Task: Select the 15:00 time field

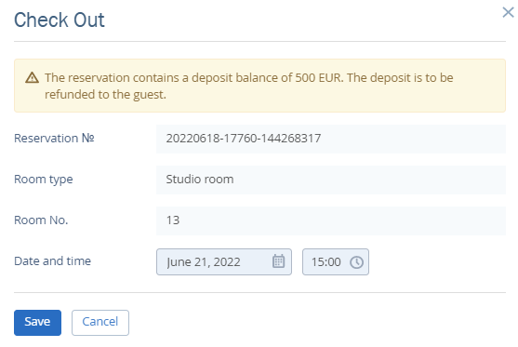Action: coord(336,261)
